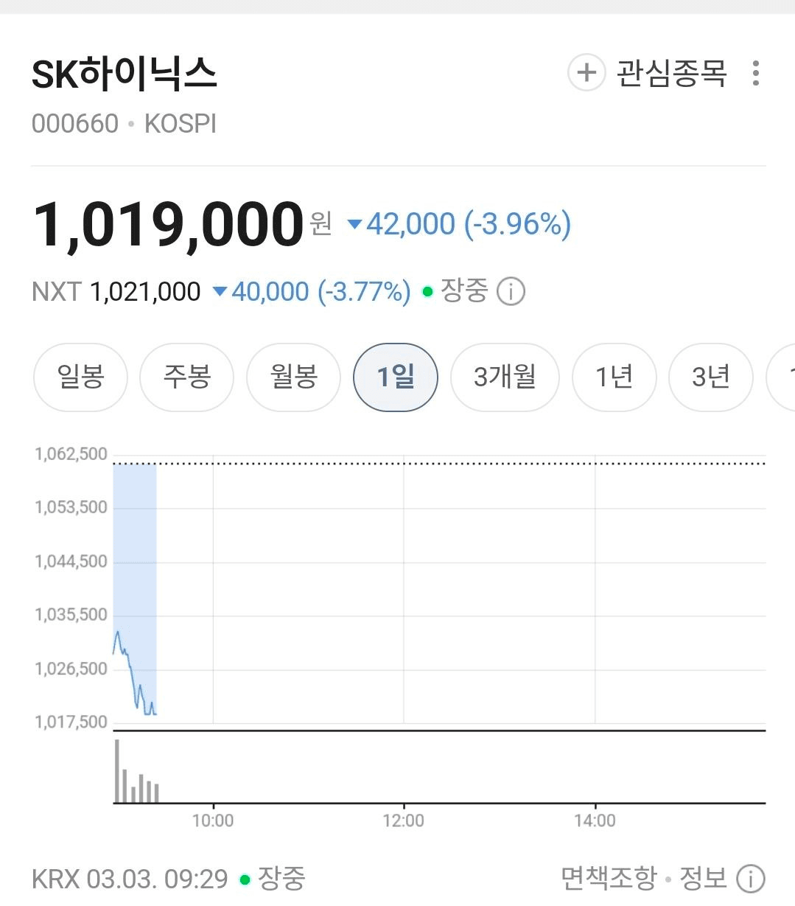Click the green status dot beside NXT 장중

click(x=427, y=292)
